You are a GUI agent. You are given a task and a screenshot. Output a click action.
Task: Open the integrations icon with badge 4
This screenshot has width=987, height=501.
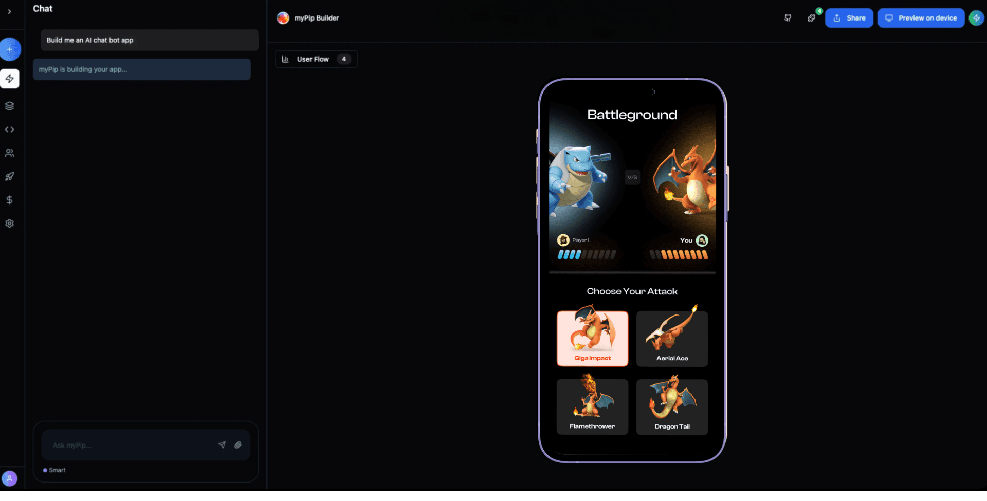tap(812, 18)
